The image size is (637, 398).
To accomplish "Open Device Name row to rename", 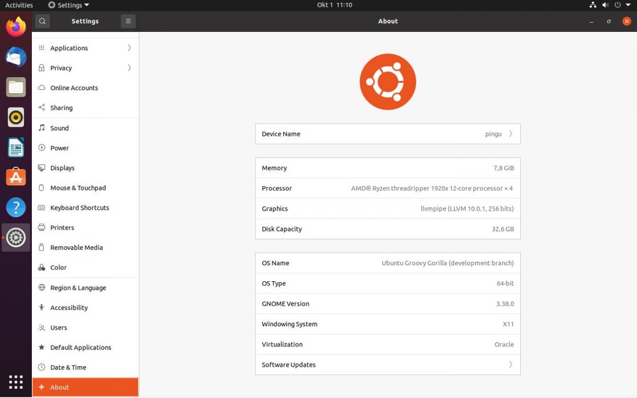I will tap(388, 134).
